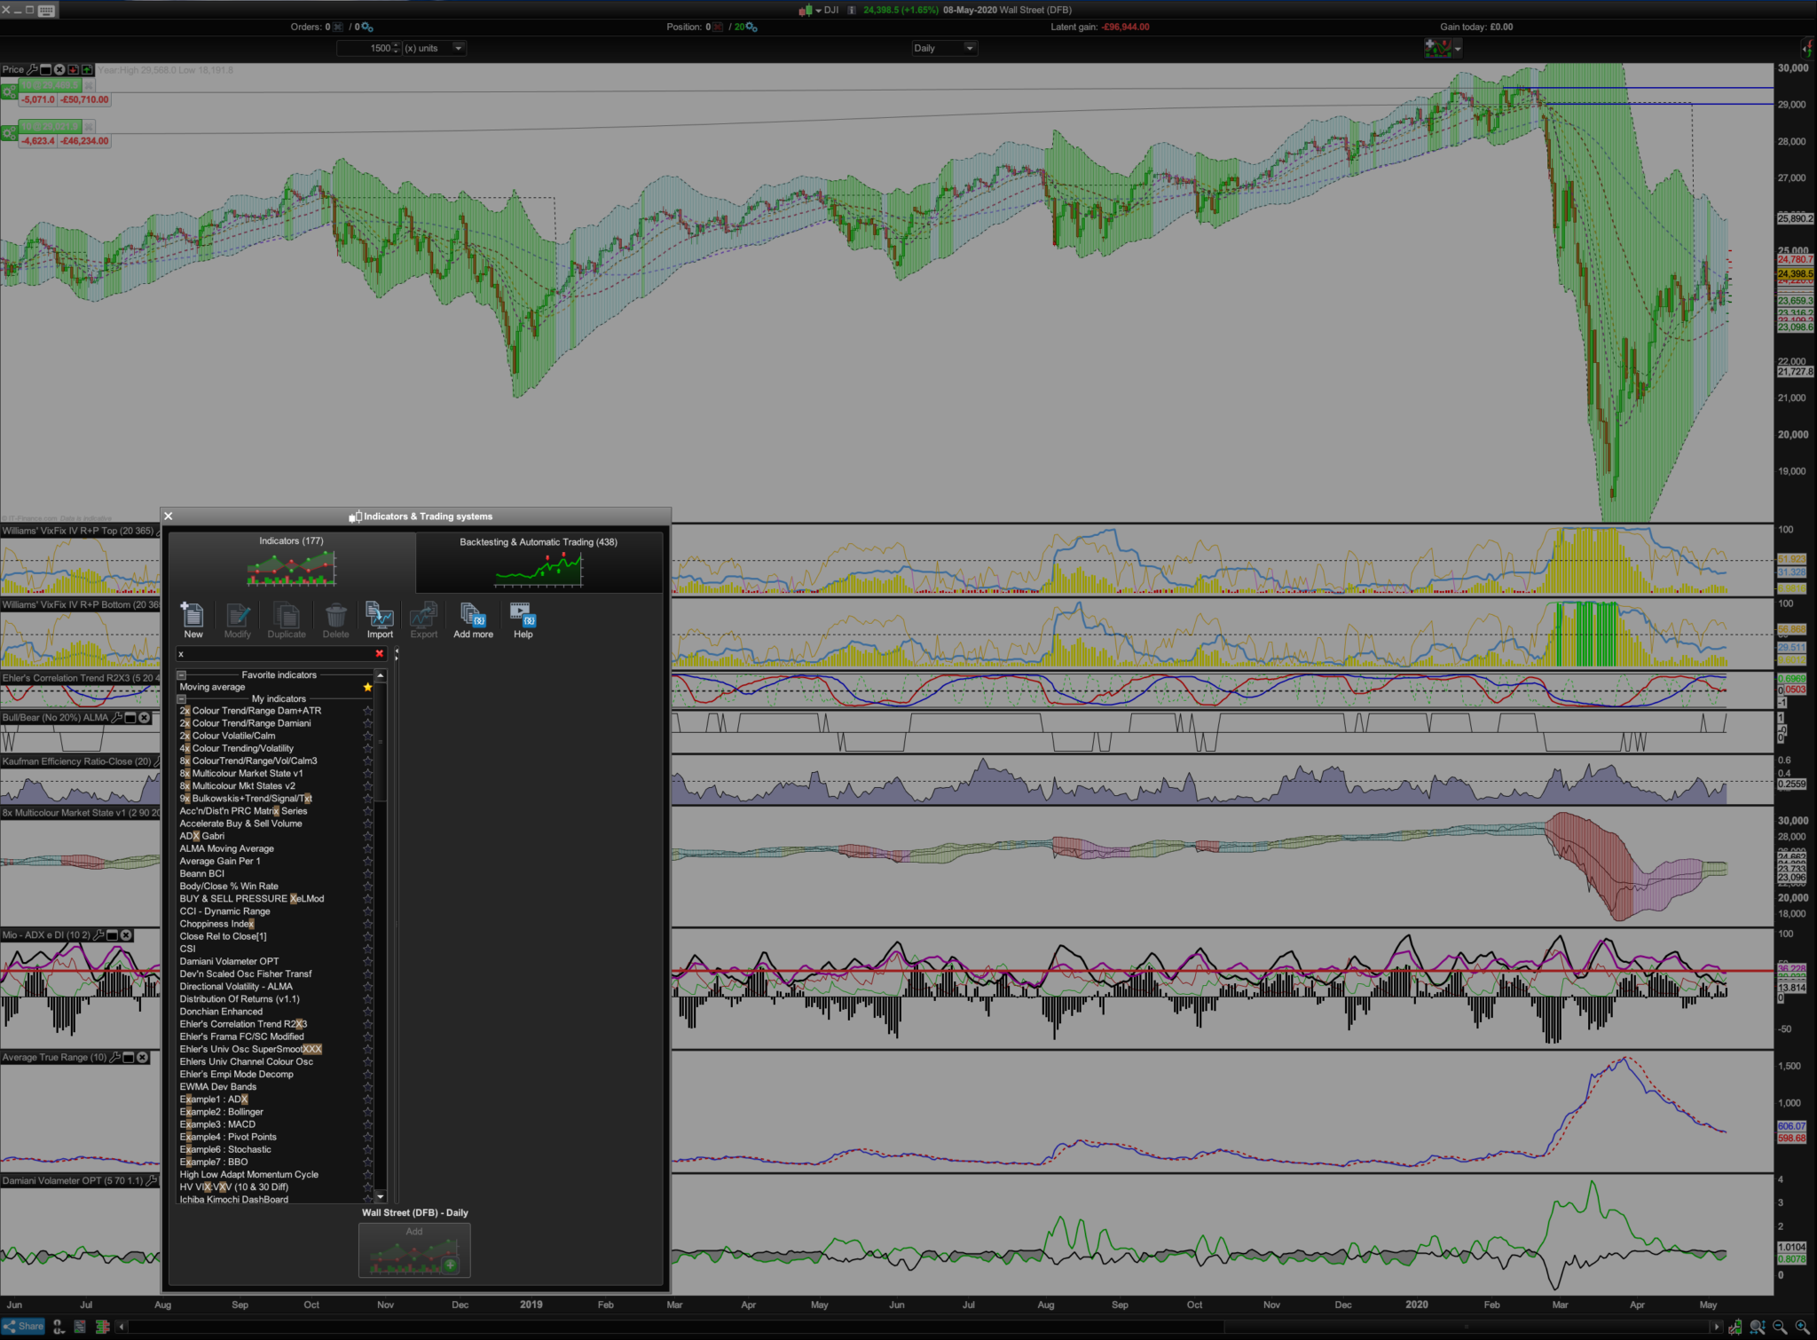Collapse the Favorite indicators group

[x=181, y=675]
